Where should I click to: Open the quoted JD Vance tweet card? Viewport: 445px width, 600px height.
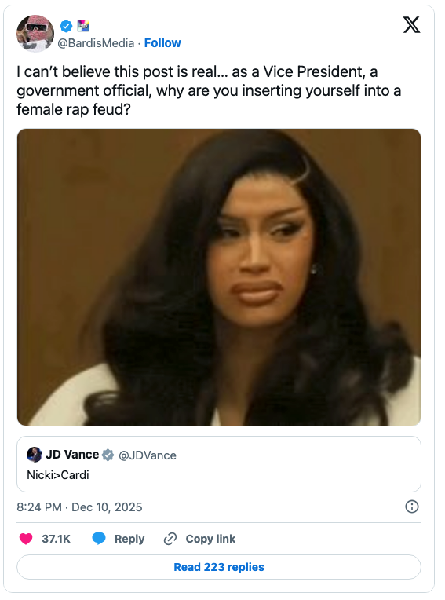click(219, 464)
